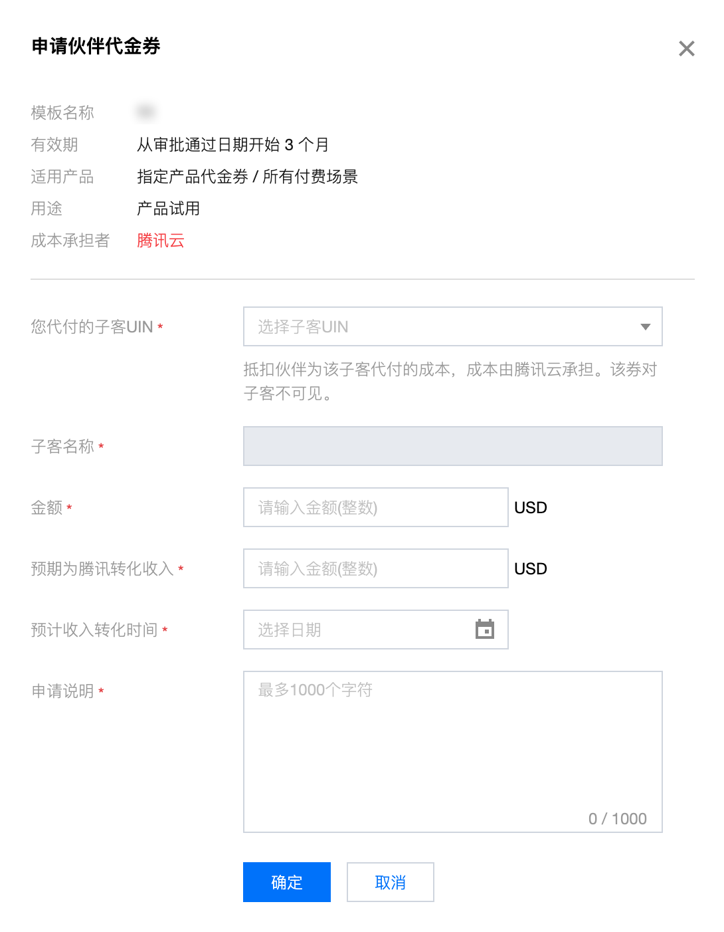Image resolution: width=724 pixels, height=932 pixels.
Task: Click the 您代付的子客UIN field label
Action: [92, 327]
